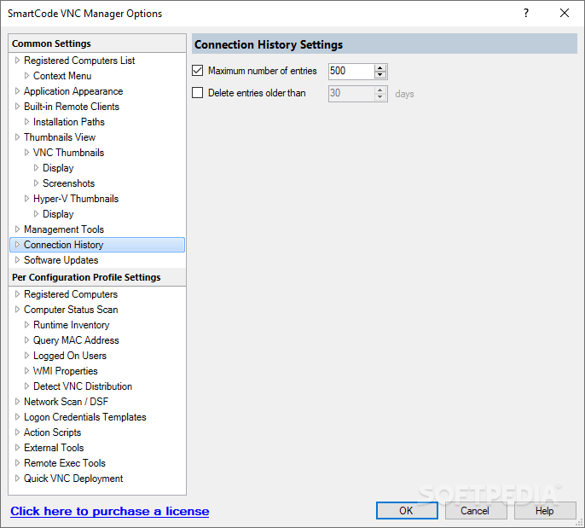
Task: Expand the Context Menu tree arrow
Action: [26, 75]
